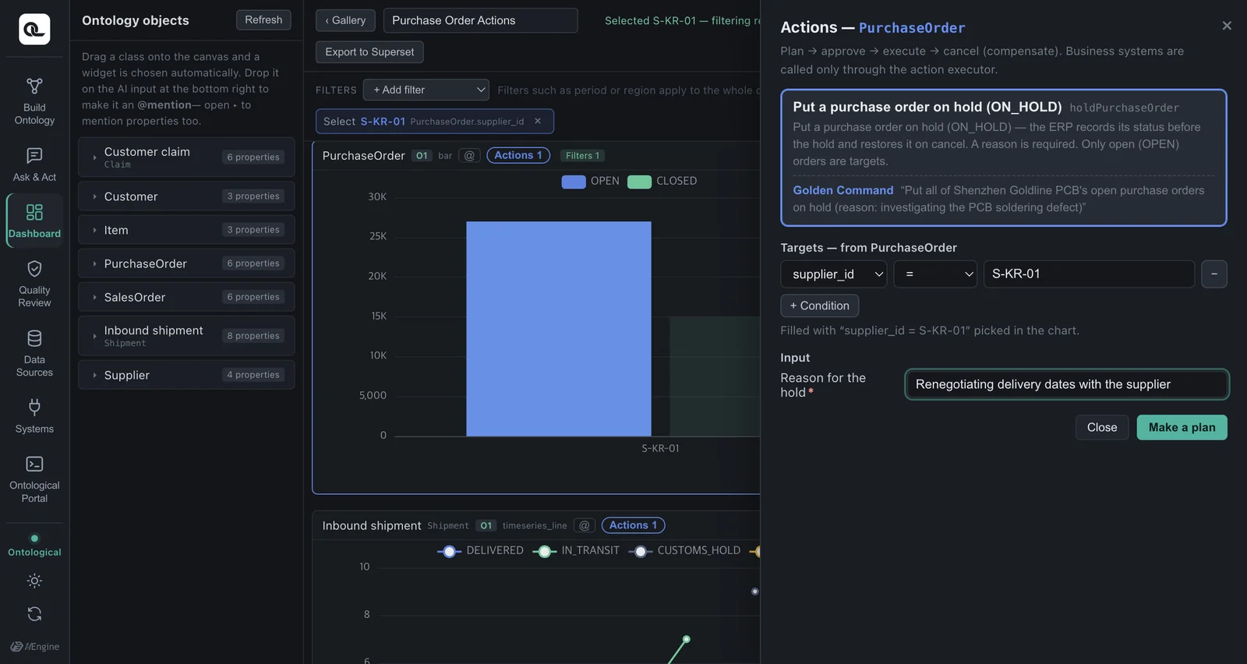This screenshot has height=664, width=1247.
Task: Open the equals operator dropdown
Action: coord(935,274)
